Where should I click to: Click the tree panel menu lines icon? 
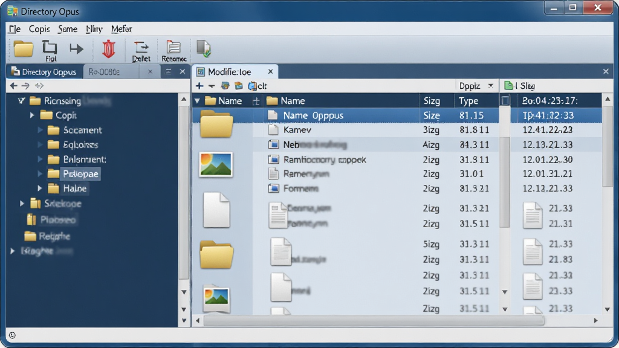click(x=168, y=71)
